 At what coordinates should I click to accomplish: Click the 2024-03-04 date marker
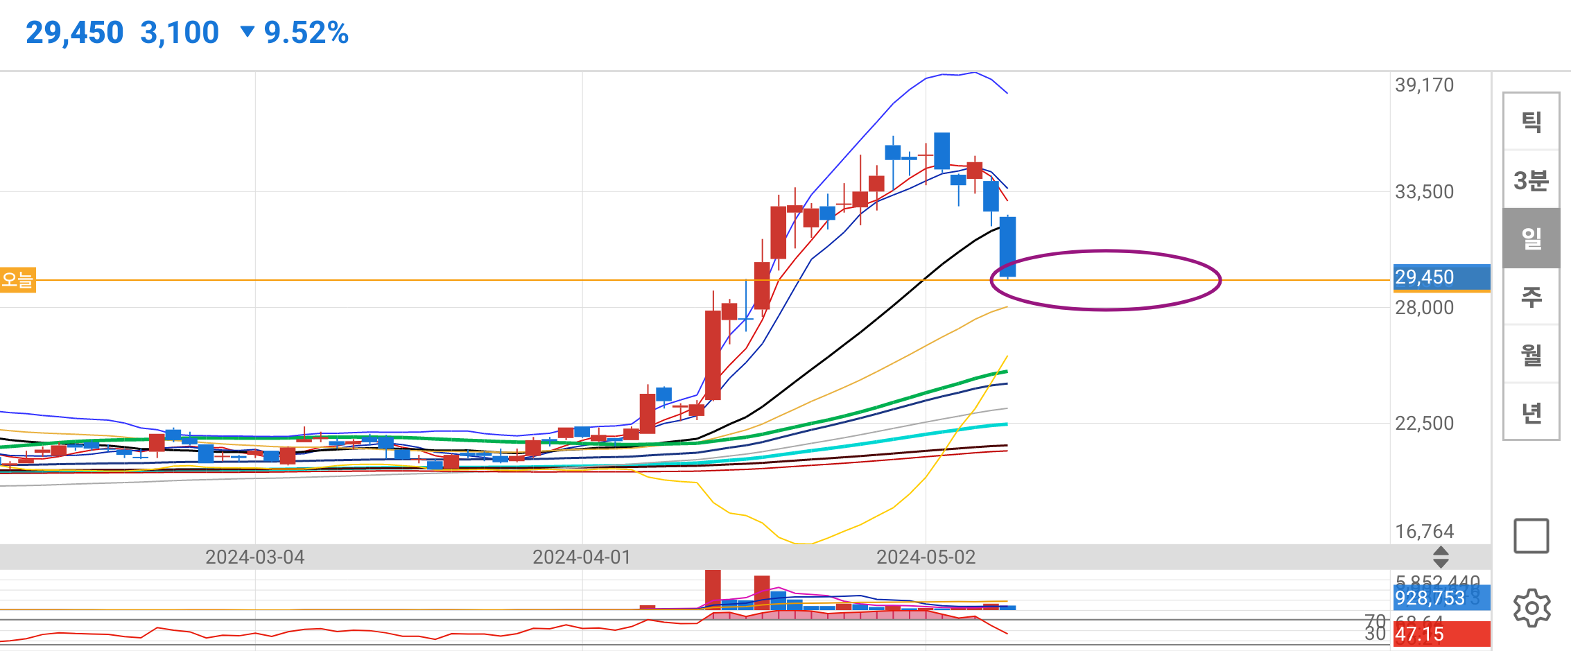(x=254, y=557)
